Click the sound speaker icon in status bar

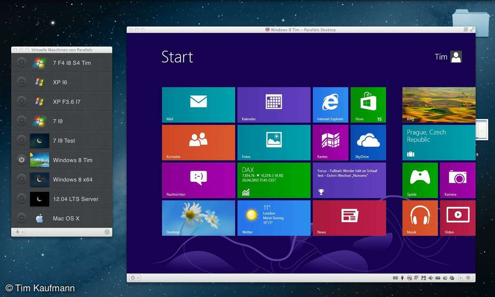coord(431,278)
